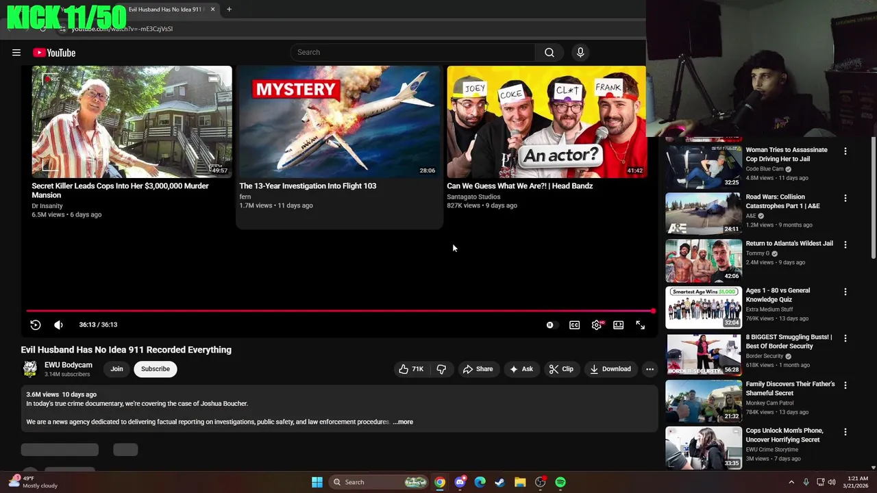Open 'Woman Tries to Assassinate Cop' video thumbnail

click(704, 166)
